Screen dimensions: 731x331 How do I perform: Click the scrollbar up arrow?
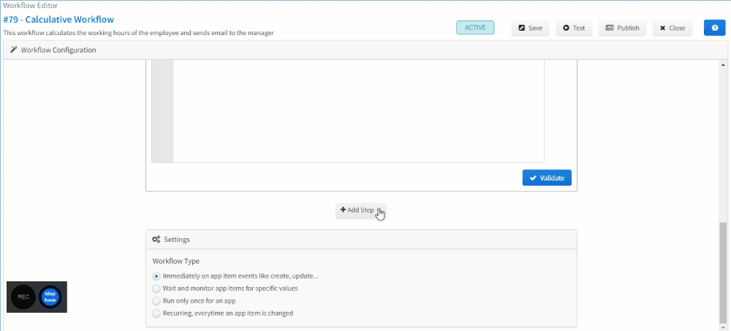[x=723, y=64]
